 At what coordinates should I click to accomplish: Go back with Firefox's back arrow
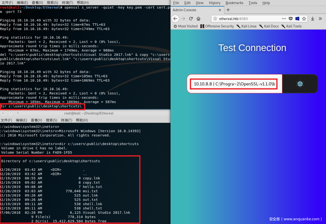click(x=175, y=19)
